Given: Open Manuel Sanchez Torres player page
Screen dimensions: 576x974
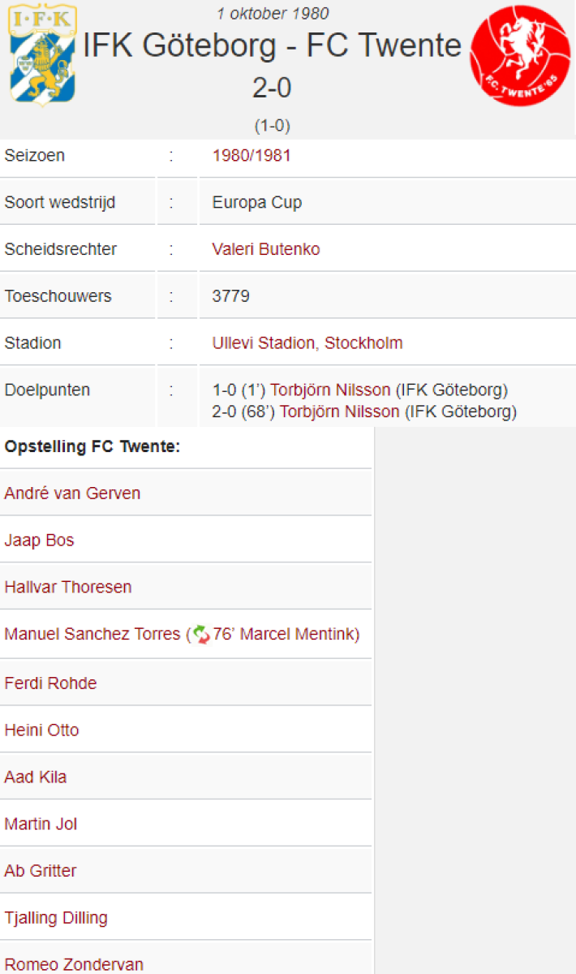Looking at the screenshot, I should [x=92, y=634].
